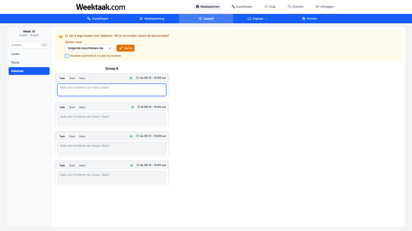Click the clock icon of Monday lesson
This screenshot has width=412, height=231.
point(137,78)
